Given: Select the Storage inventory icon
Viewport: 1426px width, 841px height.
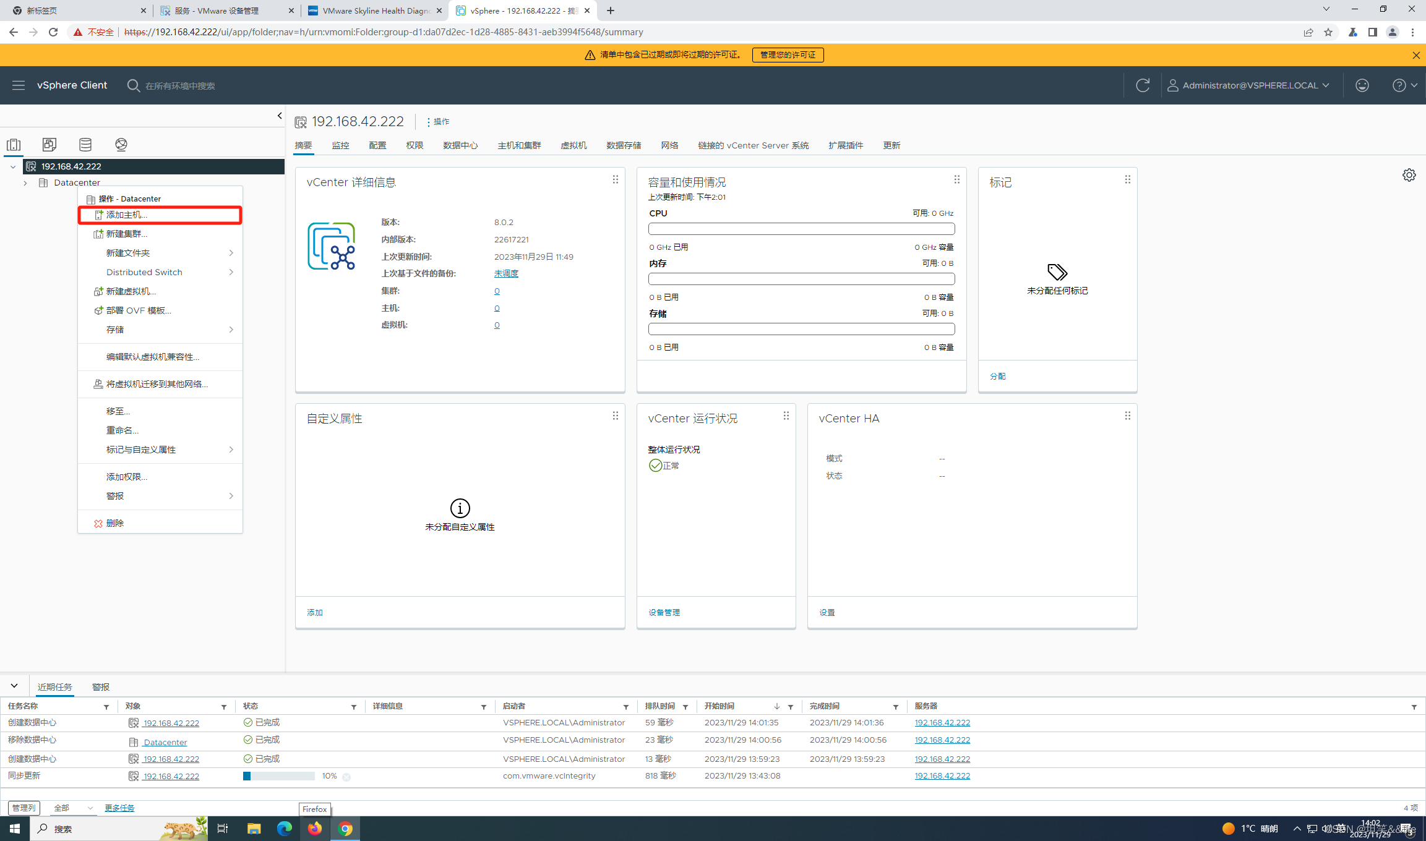Looking at the screenshot, I should [x=85, y=144].
